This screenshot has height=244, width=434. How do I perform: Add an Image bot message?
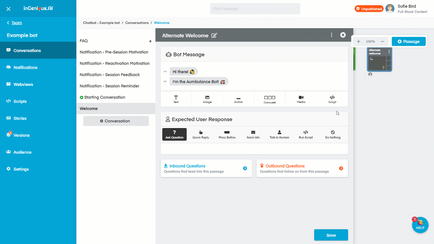coord(207,99)
